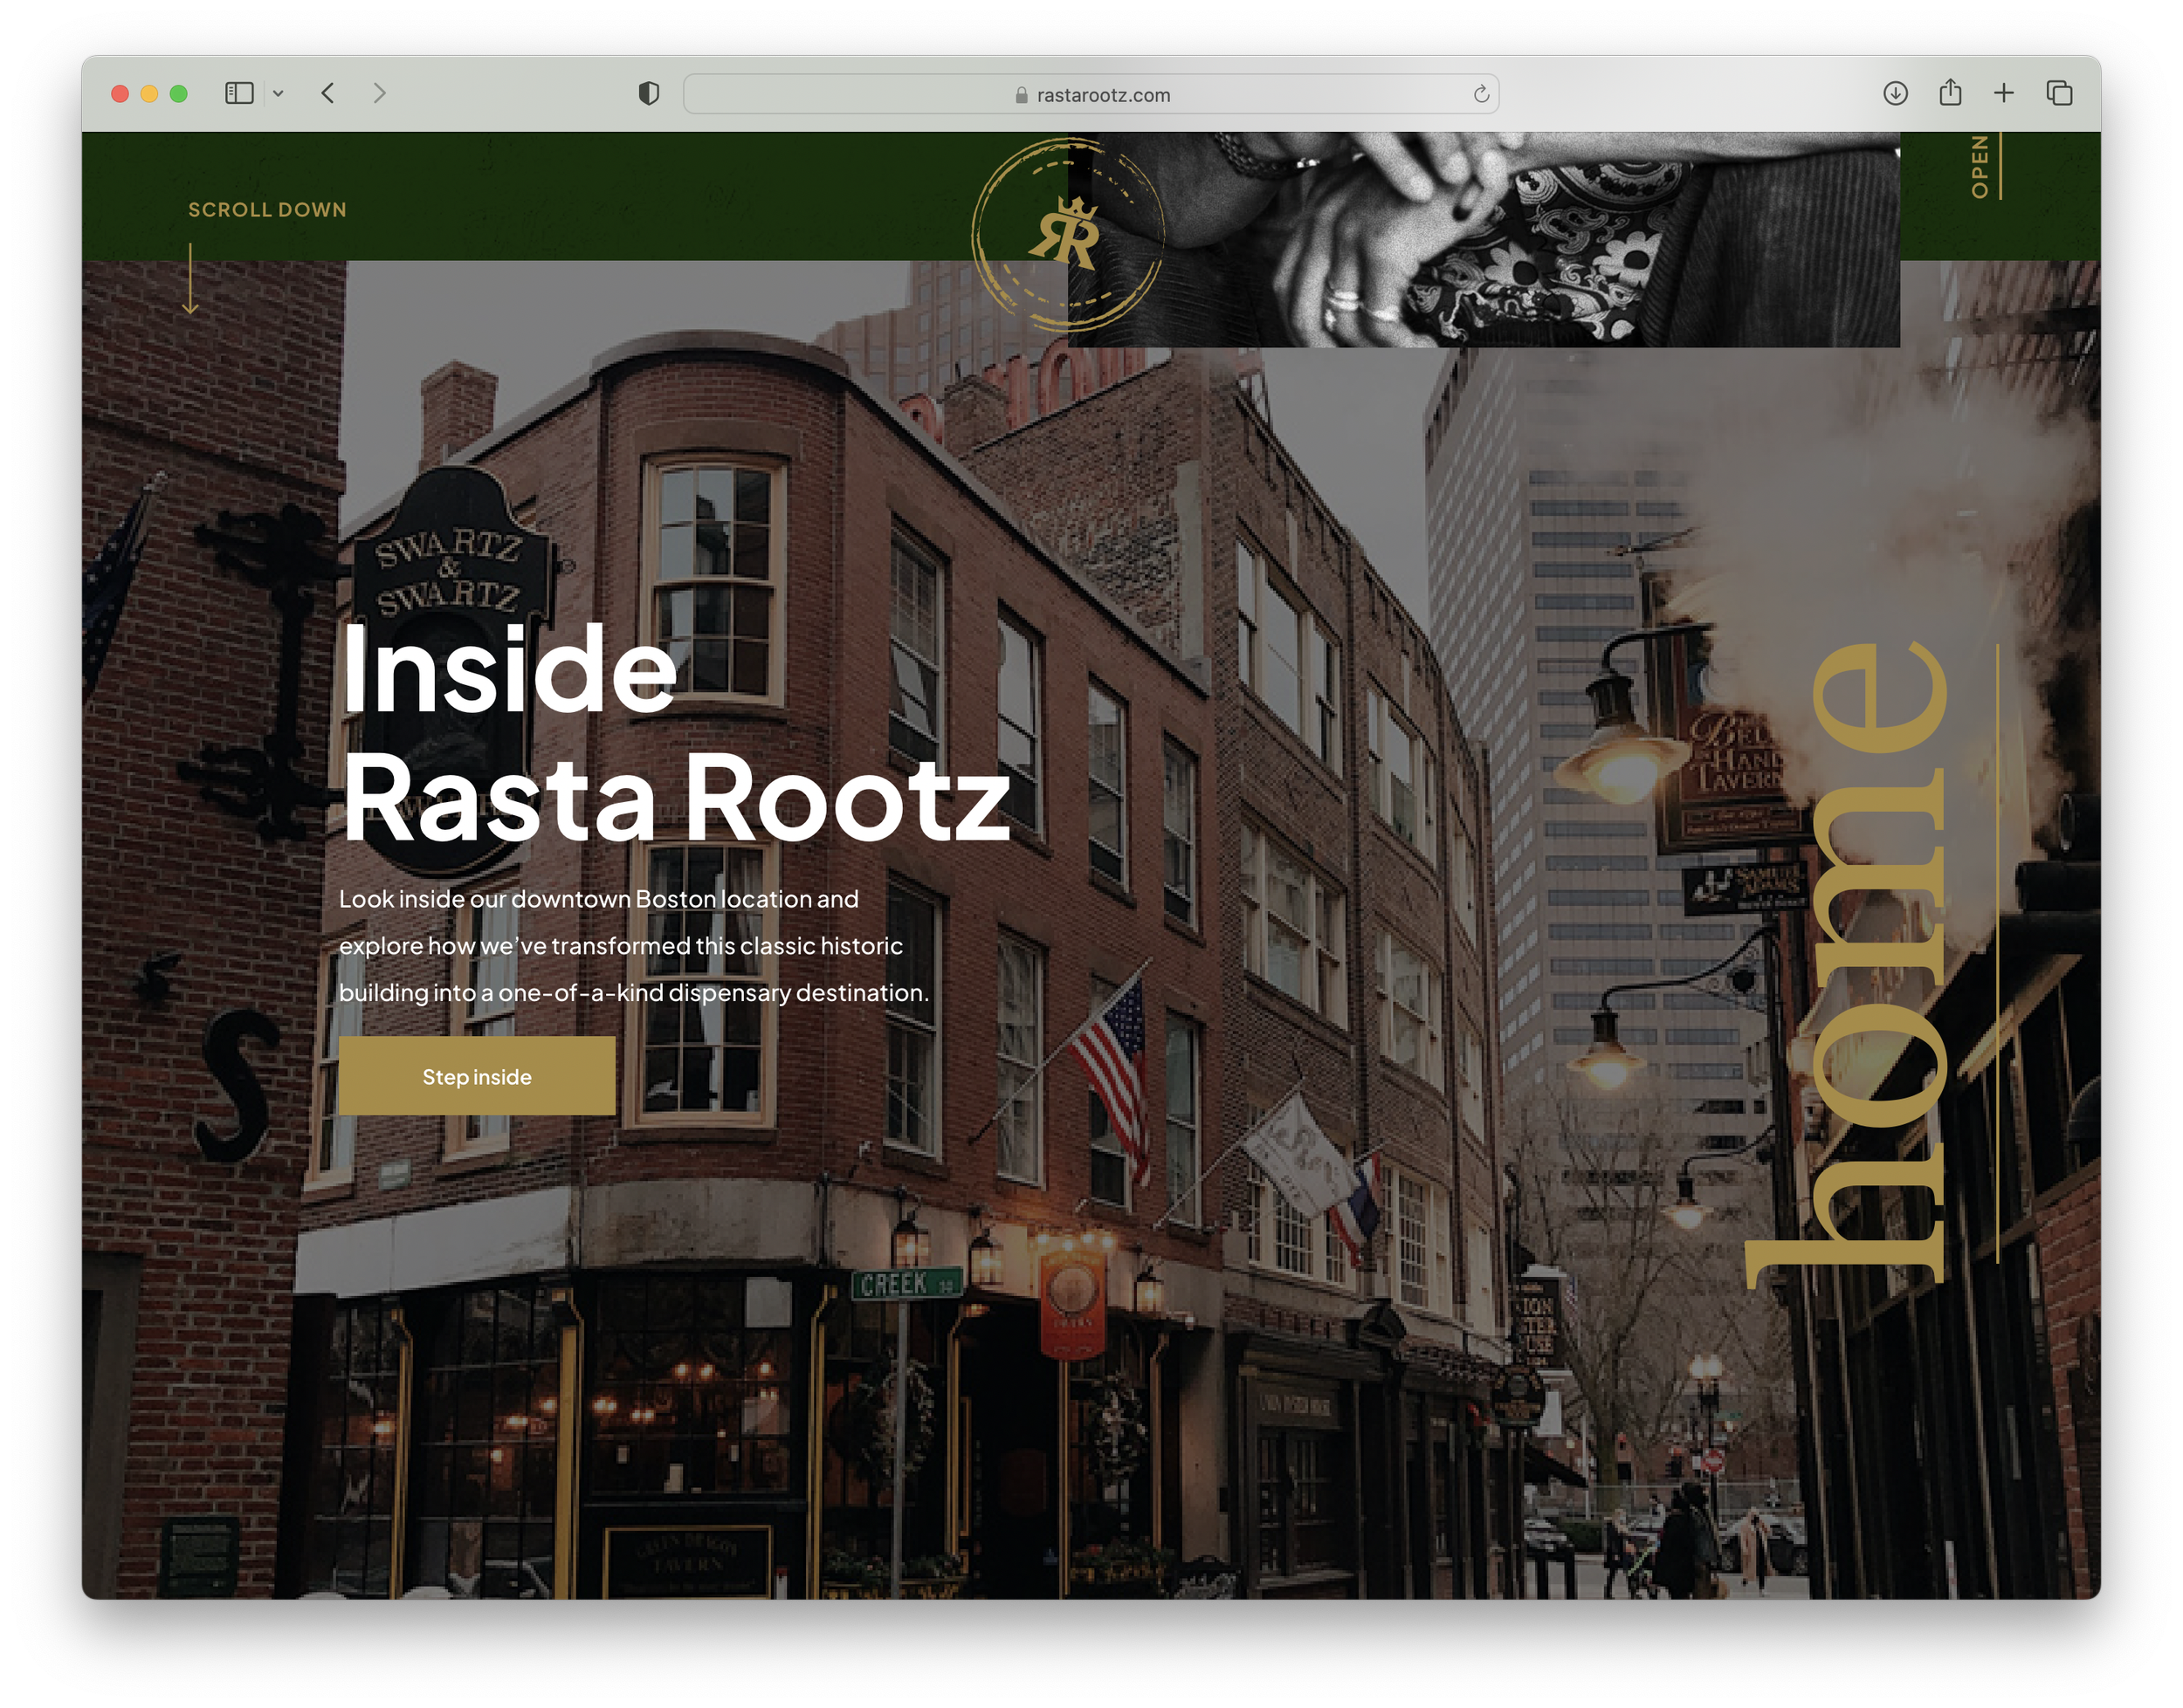Image resolution: width=2183 pixels, height=1708 pixels.
Task: Open the privacy shield report
Action: (x=648, y=93)
